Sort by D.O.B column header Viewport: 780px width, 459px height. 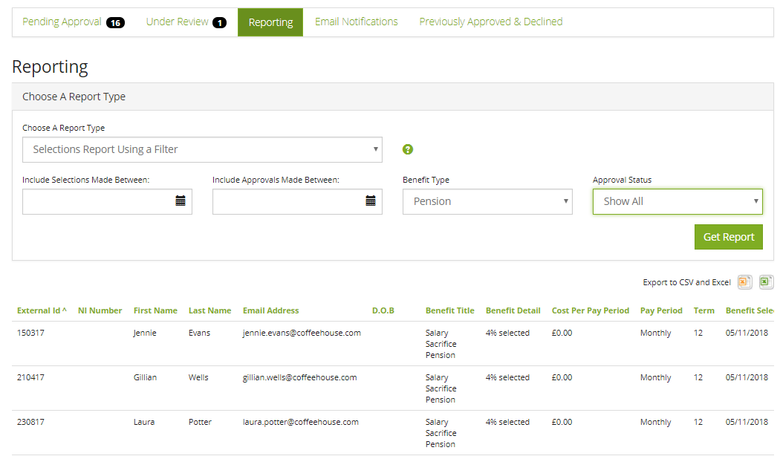click(383, 310)
